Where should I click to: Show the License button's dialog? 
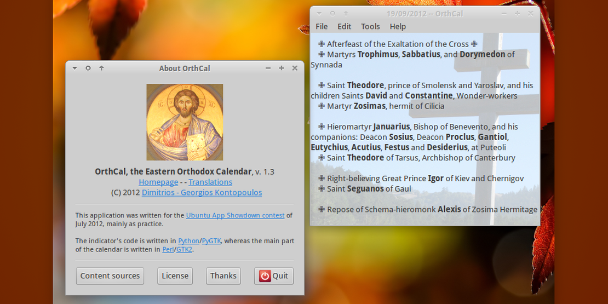175,276
